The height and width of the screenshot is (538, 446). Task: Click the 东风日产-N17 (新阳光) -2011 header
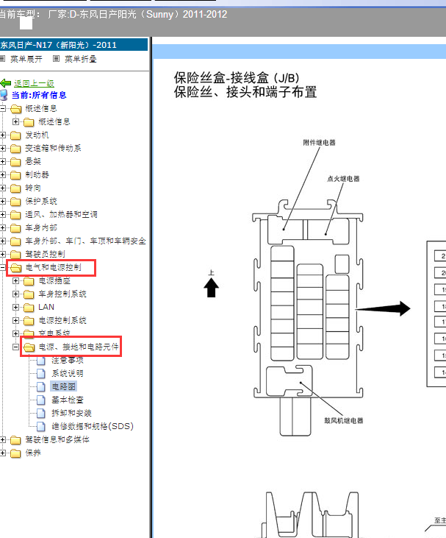pos(73,45)
